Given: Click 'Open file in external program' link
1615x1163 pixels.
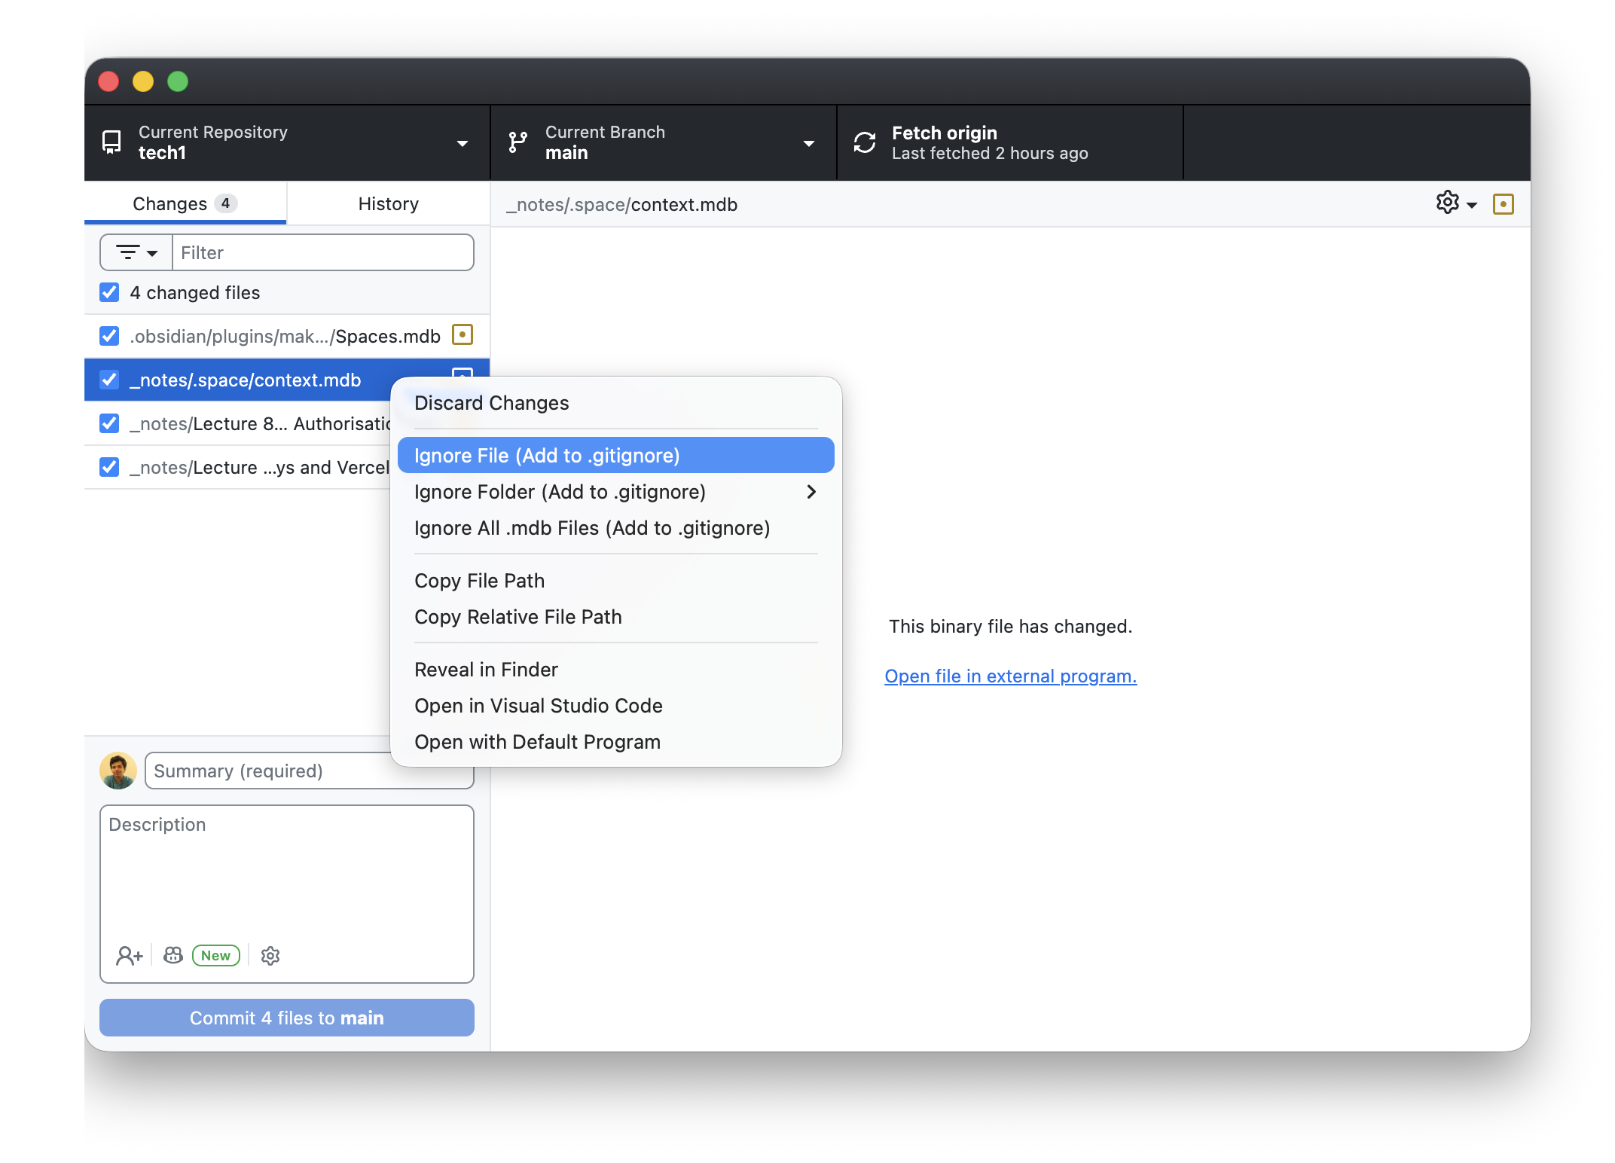Looking at the screenshot, I should (1010, 676).
